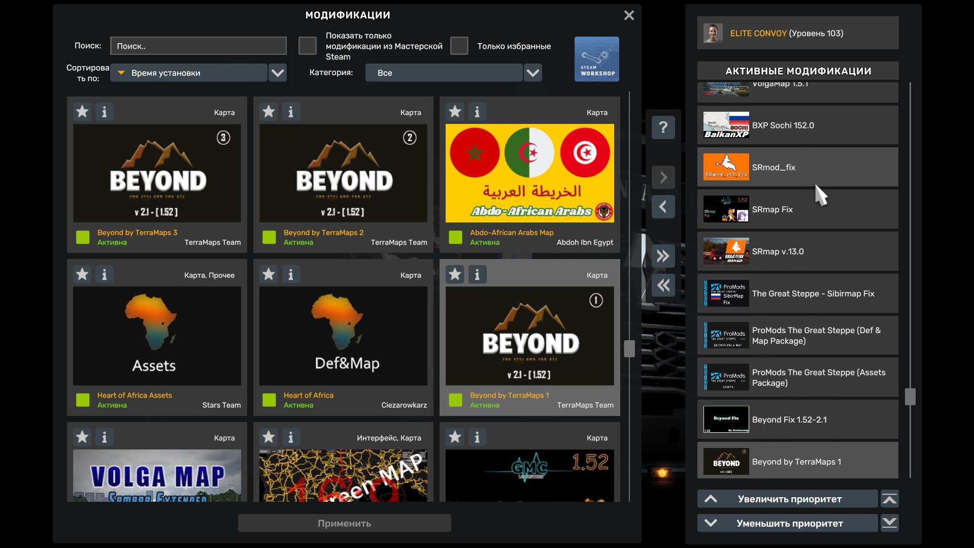
Task: Toggle active status of Heart of Africa
Action: point(269,400)
